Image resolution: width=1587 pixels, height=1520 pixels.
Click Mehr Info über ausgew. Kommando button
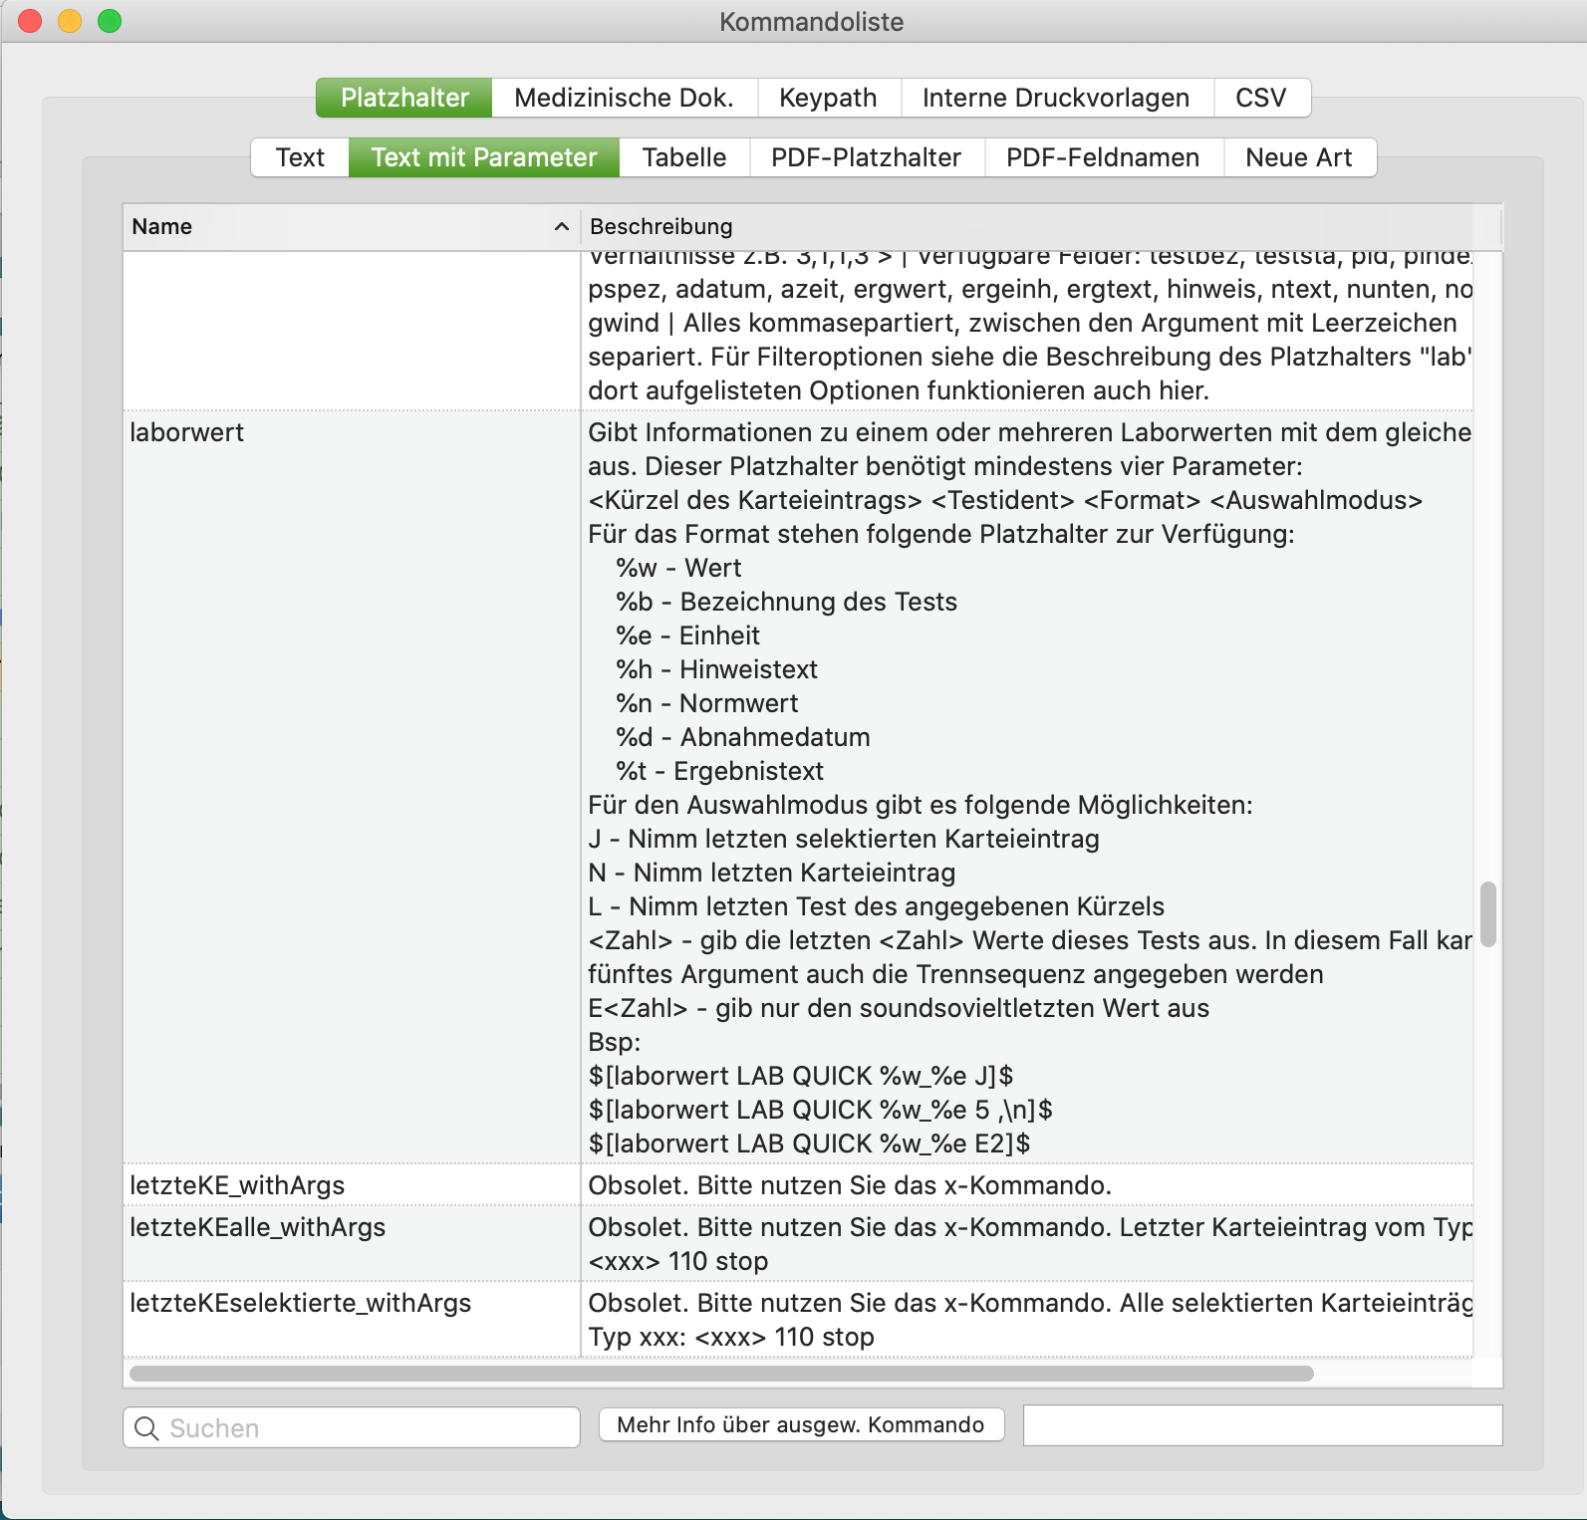pyautogui.click(x=801, y=1424)
